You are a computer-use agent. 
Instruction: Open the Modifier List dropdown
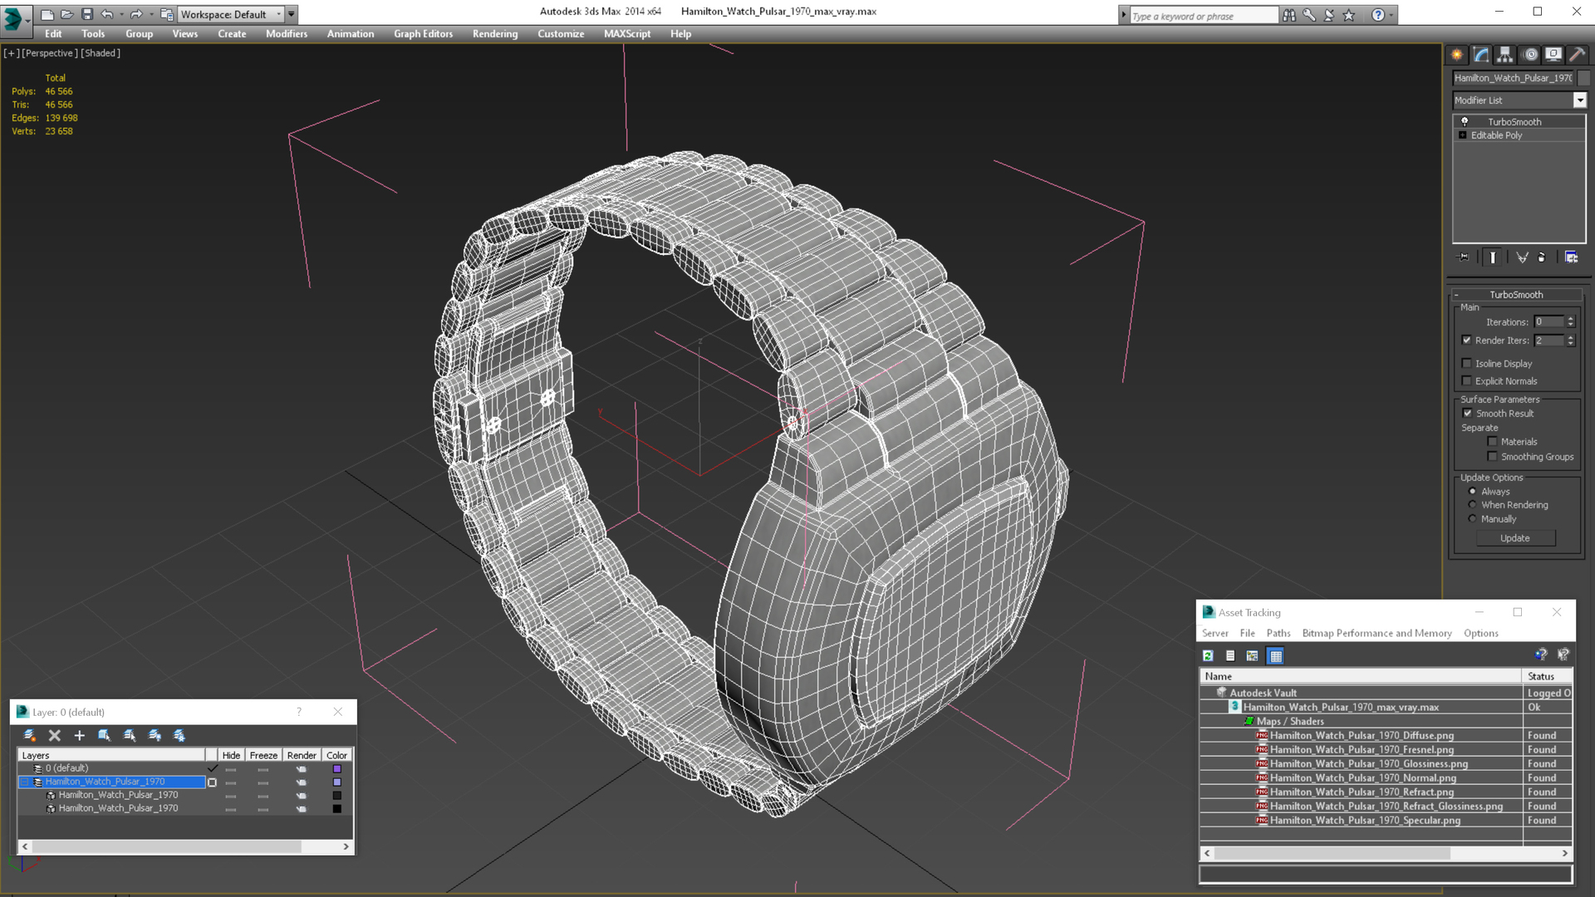coord(1579,100)
